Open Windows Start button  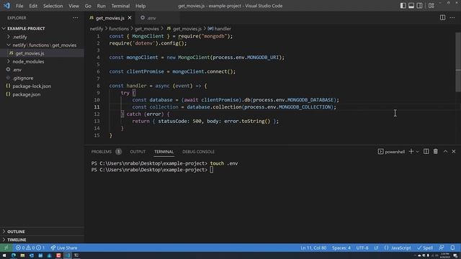(4, 255)
